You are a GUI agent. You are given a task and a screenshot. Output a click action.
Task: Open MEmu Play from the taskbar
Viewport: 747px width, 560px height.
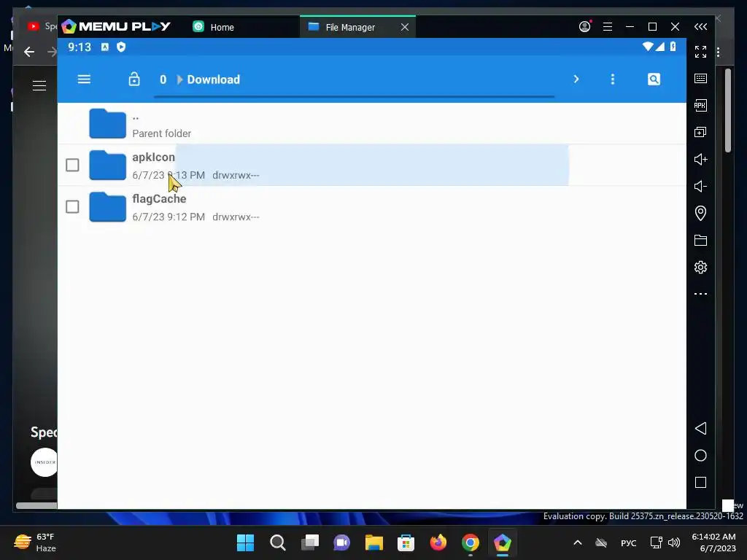[502, 542]
